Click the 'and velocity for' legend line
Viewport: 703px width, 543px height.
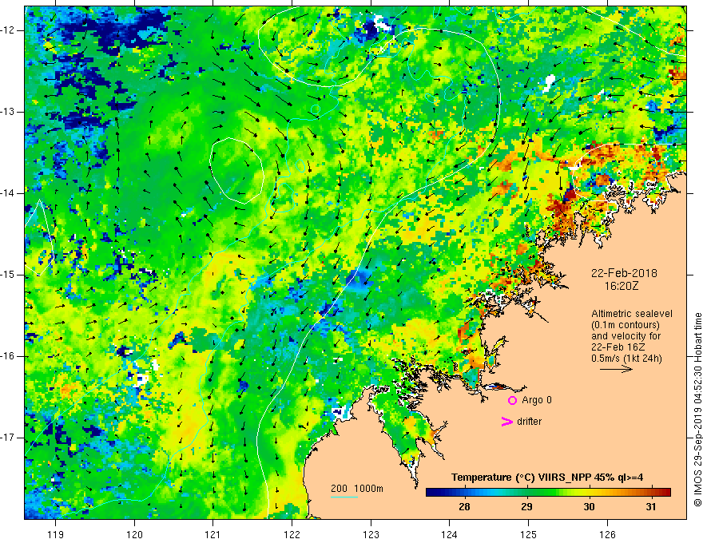tap(626, 336)
